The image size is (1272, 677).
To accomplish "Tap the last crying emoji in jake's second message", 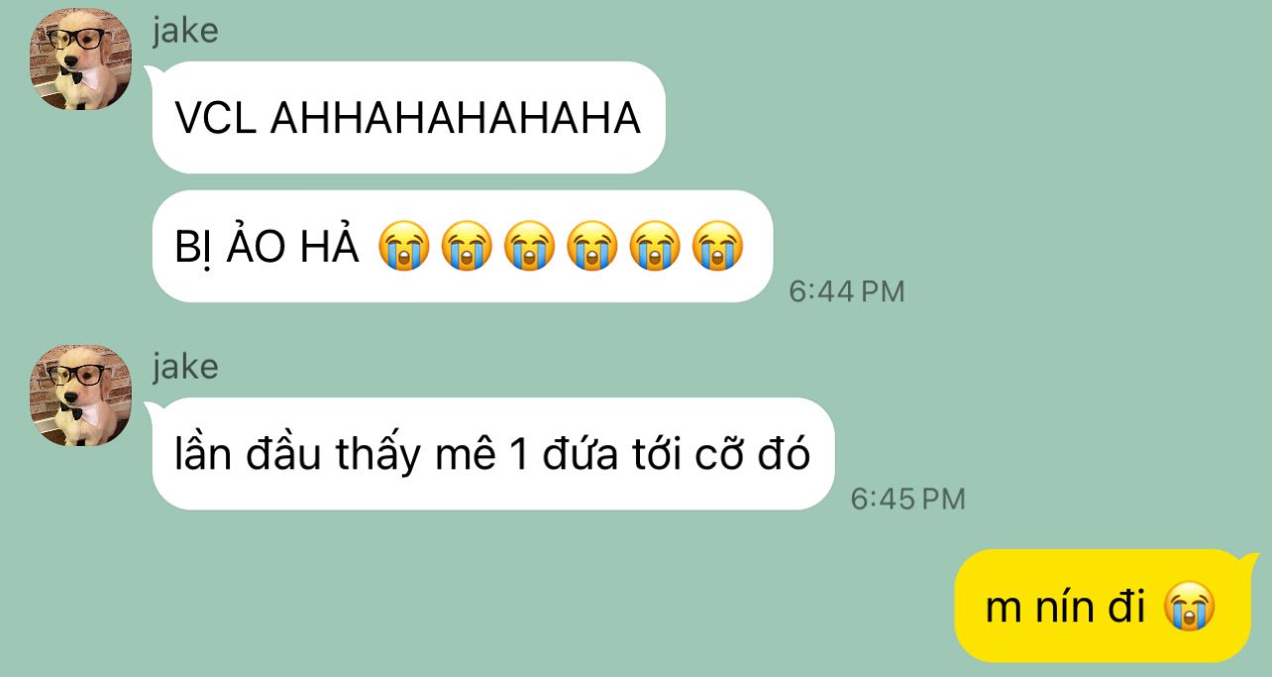I will pos(717,246).
